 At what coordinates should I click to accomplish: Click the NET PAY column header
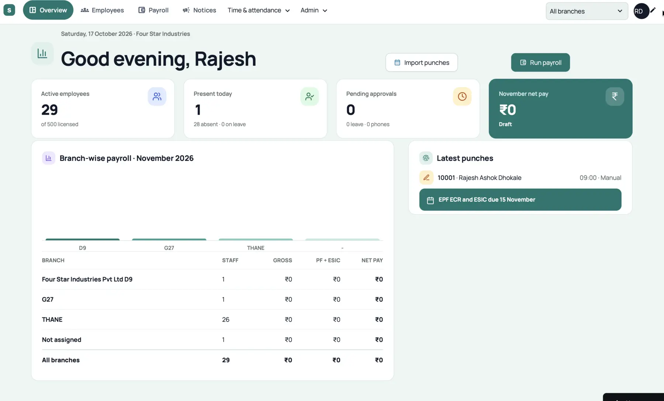[x=372, y=260]
